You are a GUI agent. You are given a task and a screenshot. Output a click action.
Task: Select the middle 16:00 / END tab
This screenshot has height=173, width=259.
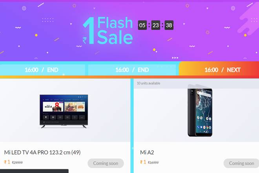[x=132, y=70]
